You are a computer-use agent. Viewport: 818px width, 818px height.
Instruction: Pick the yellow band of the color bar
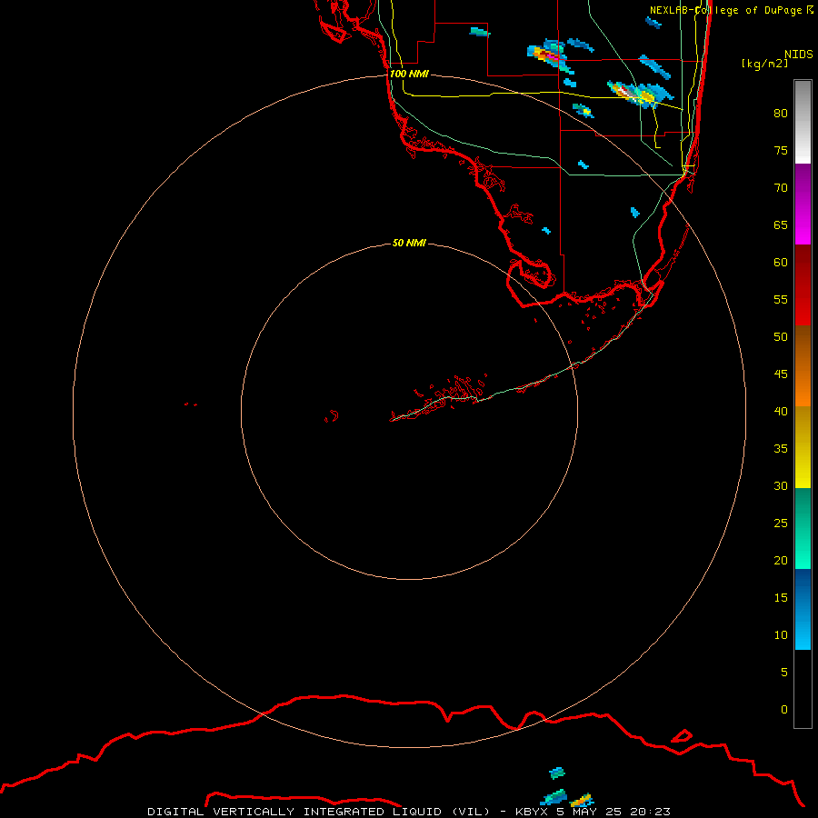[x=803, y=447]
